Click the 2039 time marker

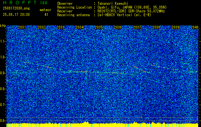coord(175,27)
